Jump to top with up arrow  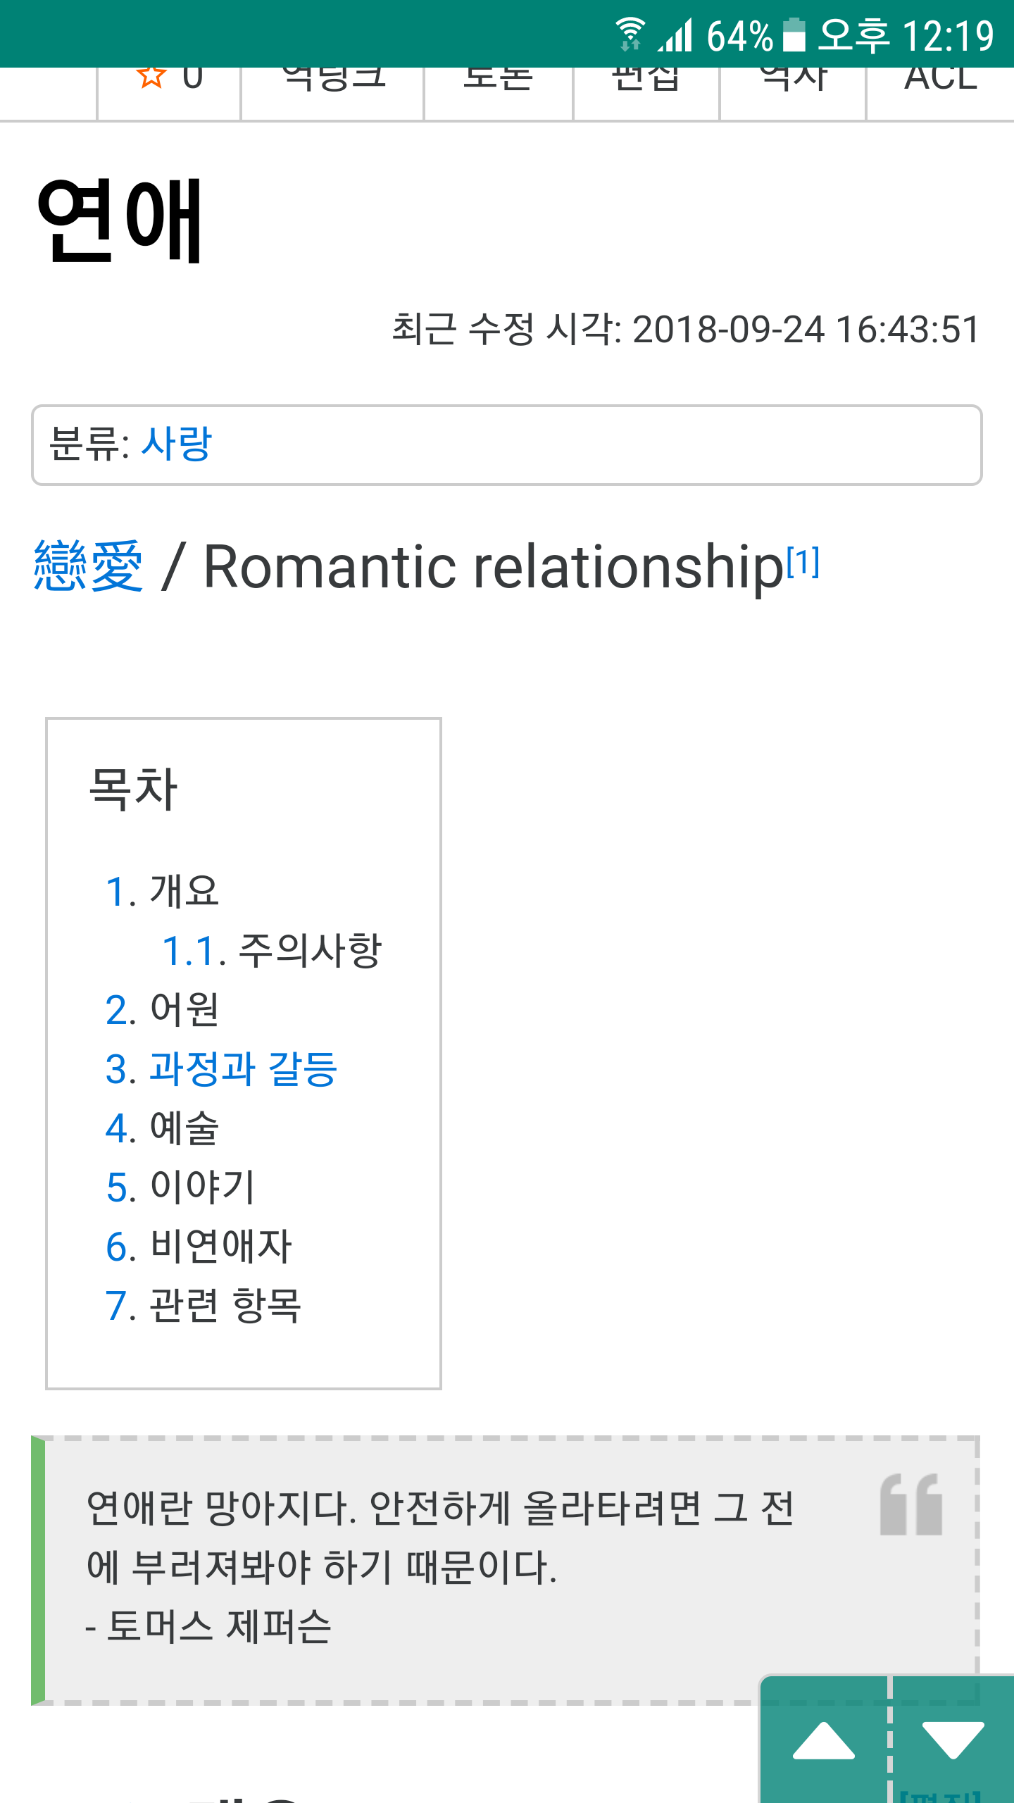point(824,1741)
